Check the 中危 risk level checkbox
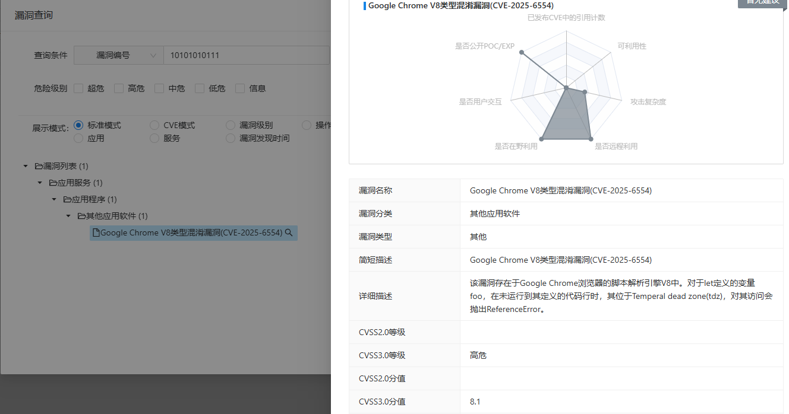 pyautogui.click(x=159, y=88)
